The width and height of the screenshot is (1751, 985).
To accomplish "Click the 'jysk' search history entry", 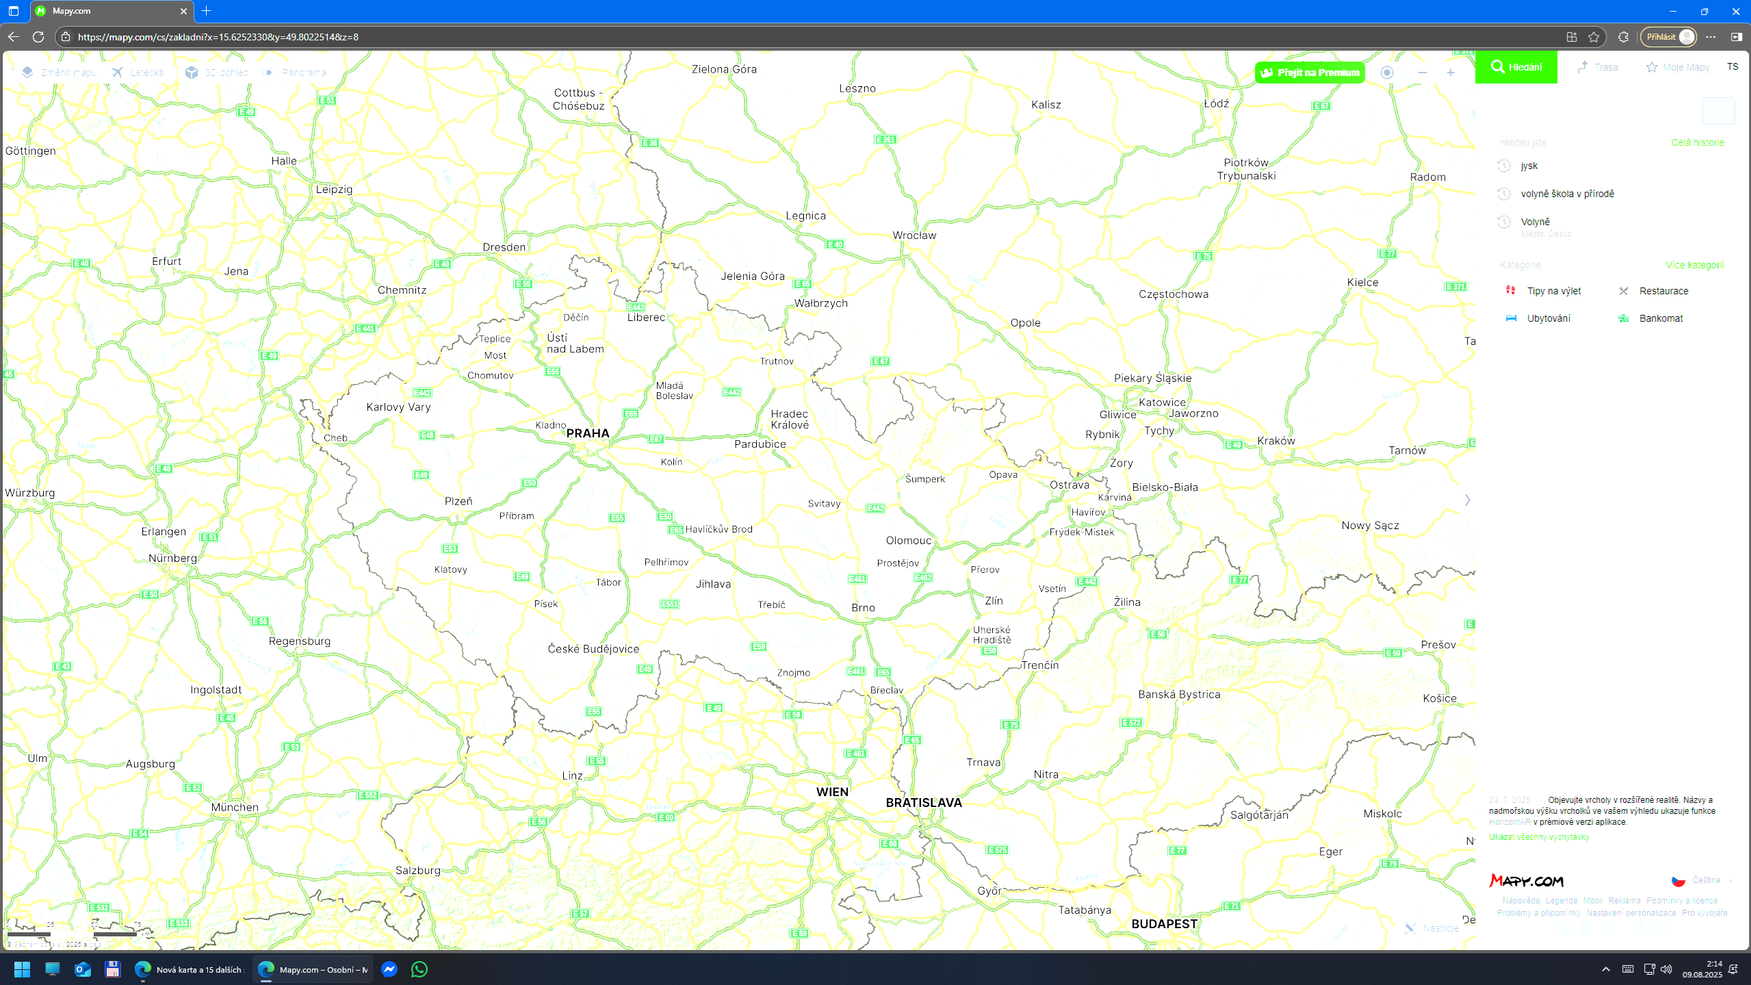I will click(x=1529, y=166).
